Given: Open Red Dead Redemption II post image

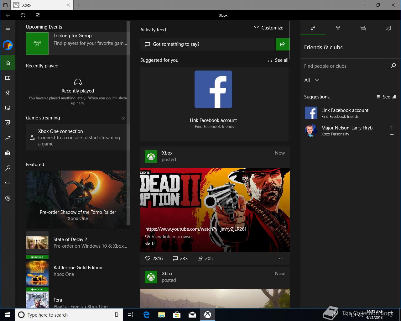Looking at the screenshot, I should [x=215, y=210].
